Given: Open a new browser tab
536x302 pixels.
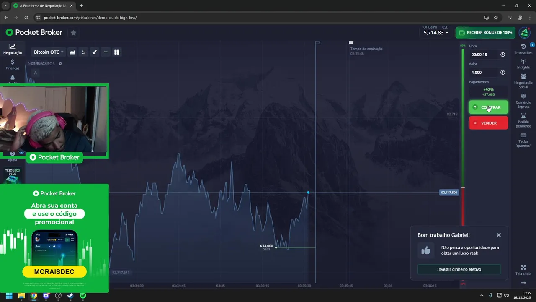Looking at the screenshot, I should (81, 6).
